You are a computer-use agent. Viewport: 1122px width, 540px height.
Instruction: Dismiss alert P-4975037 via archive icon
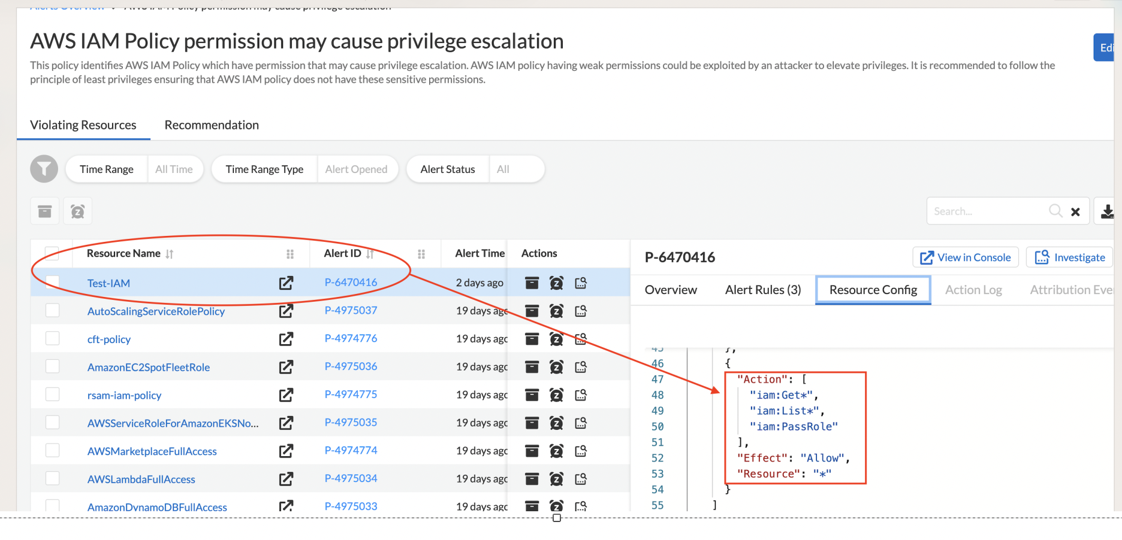pyautogui.click(x=532, y=311)
